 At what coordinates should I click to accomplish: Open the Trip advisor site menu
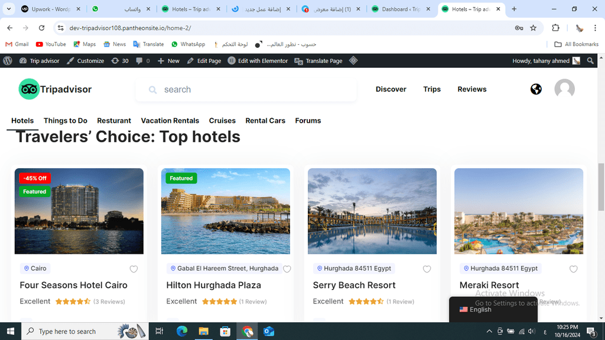(x=40, y=61)
